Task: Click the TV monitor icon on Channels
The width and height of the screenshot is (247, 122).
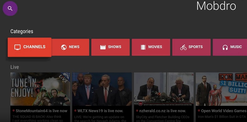Action: click(17, 47)
